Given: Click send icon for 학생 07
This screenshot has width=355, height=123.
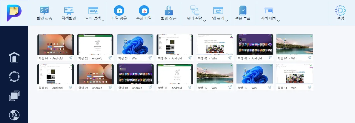Looking at the screenshot, I should click(309, 58).
